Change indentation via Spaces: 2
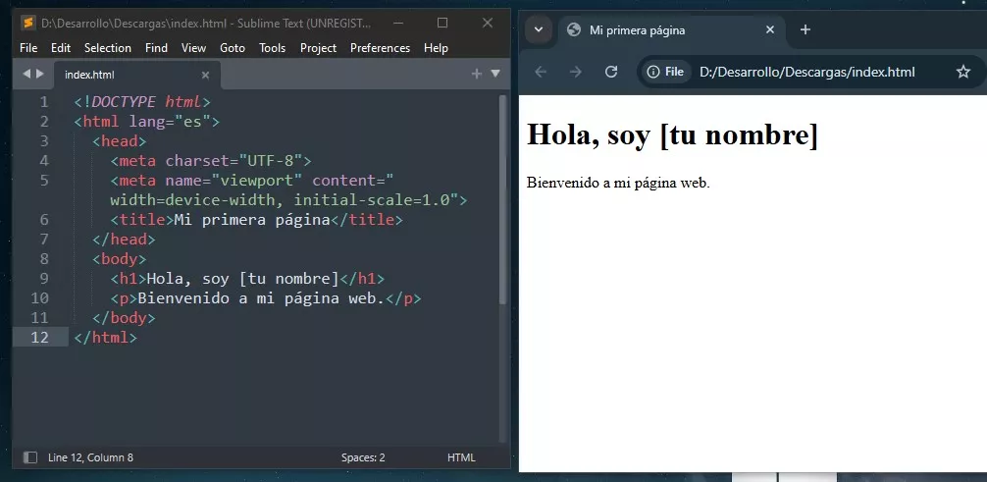 click(363, 457)
